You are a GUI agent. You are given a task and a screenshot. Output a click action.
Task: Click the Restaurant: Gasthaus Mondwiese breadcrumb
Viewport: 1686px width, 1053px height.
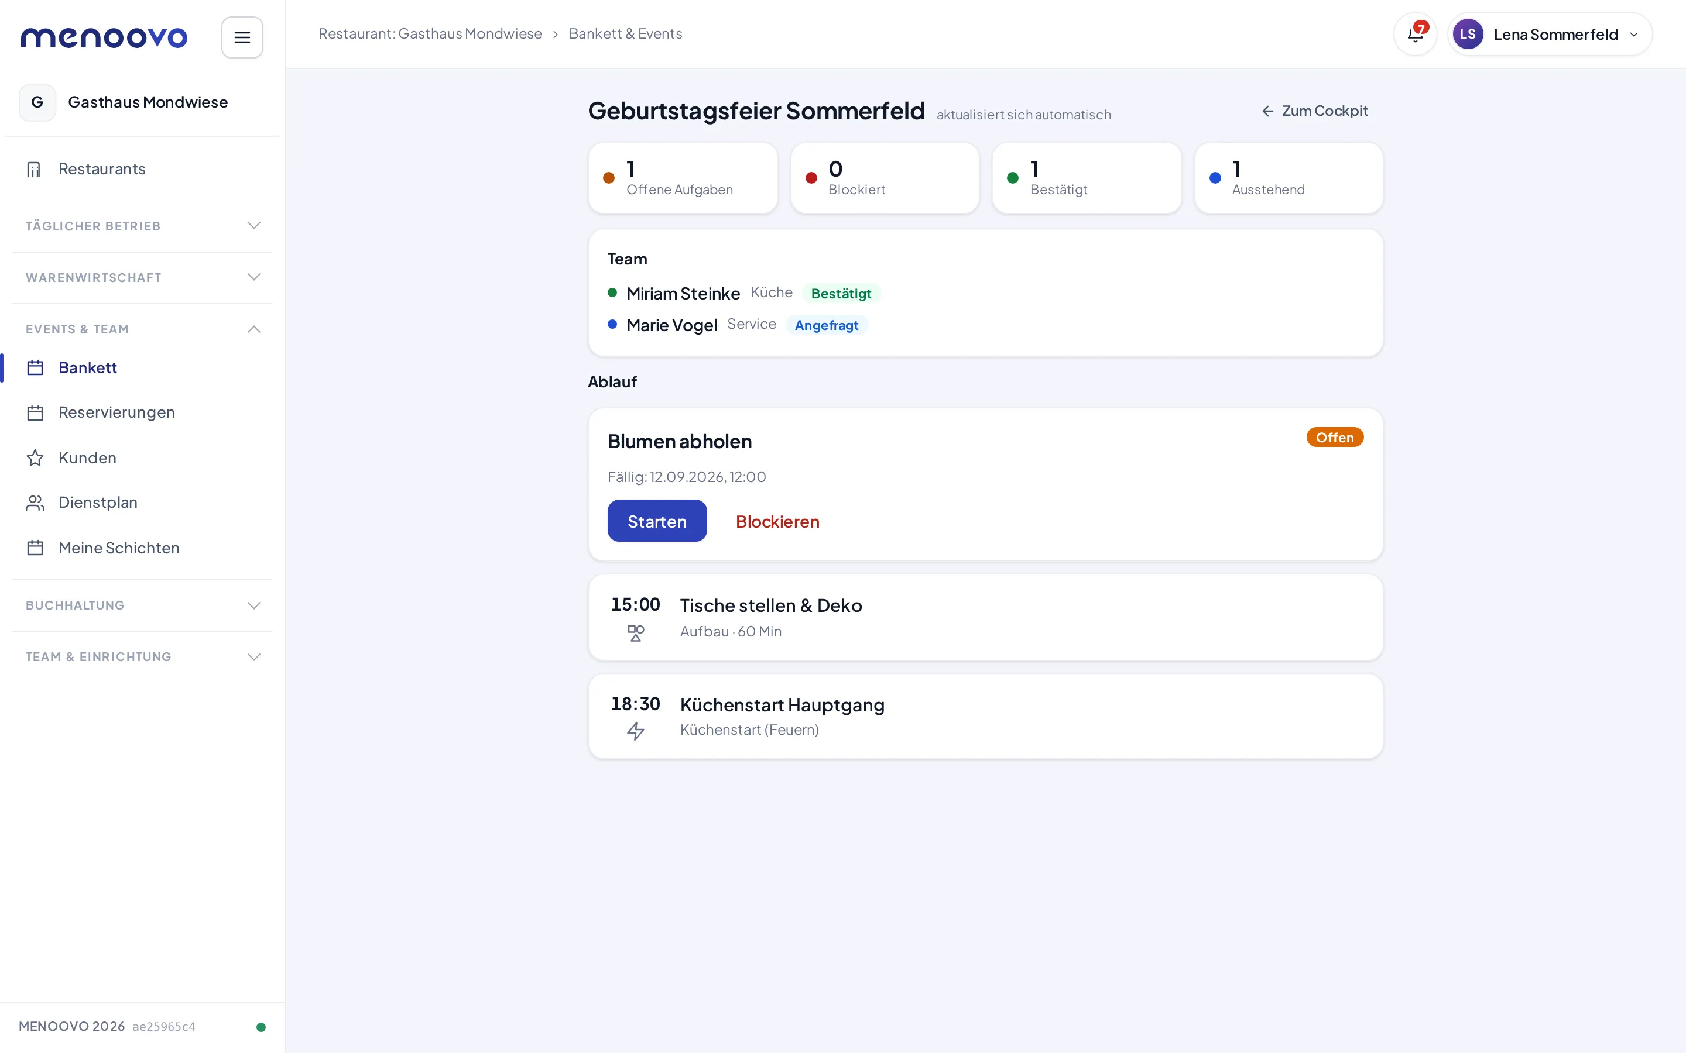tap(430, 33)
